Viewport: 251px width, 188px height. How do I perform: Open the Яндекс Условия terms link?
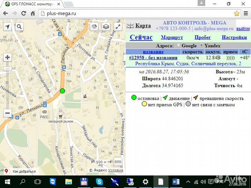[116, 170]
